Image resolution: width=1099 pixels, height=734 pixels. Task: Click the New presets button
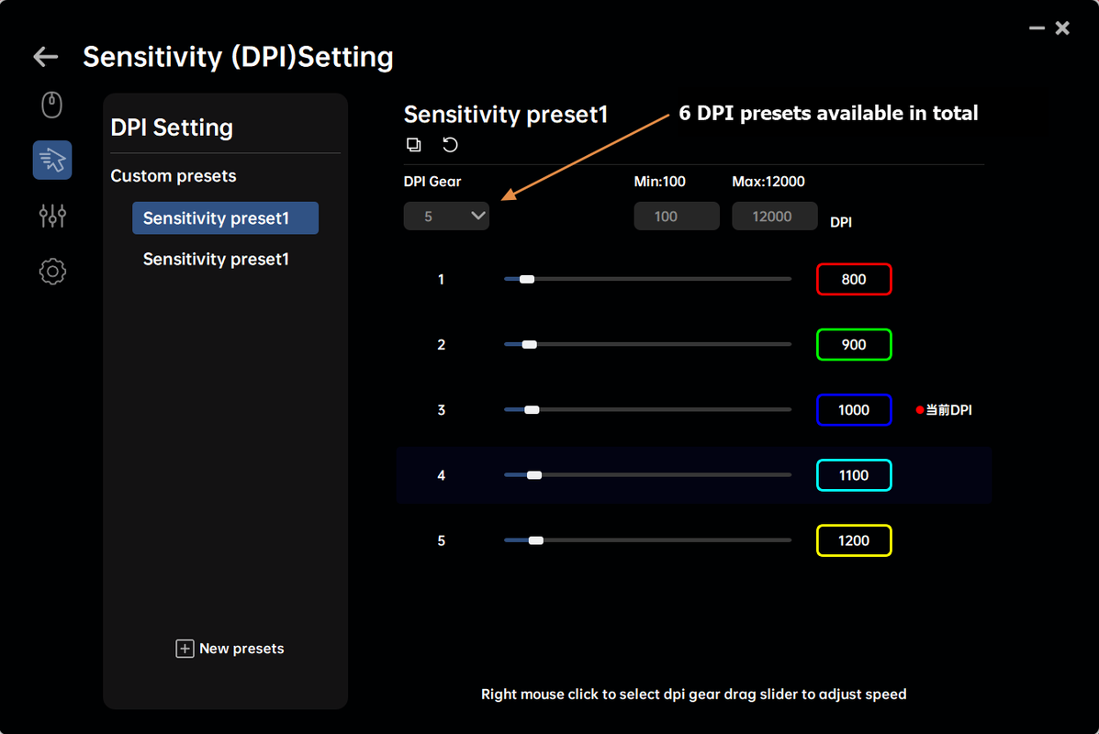point(230,649)
